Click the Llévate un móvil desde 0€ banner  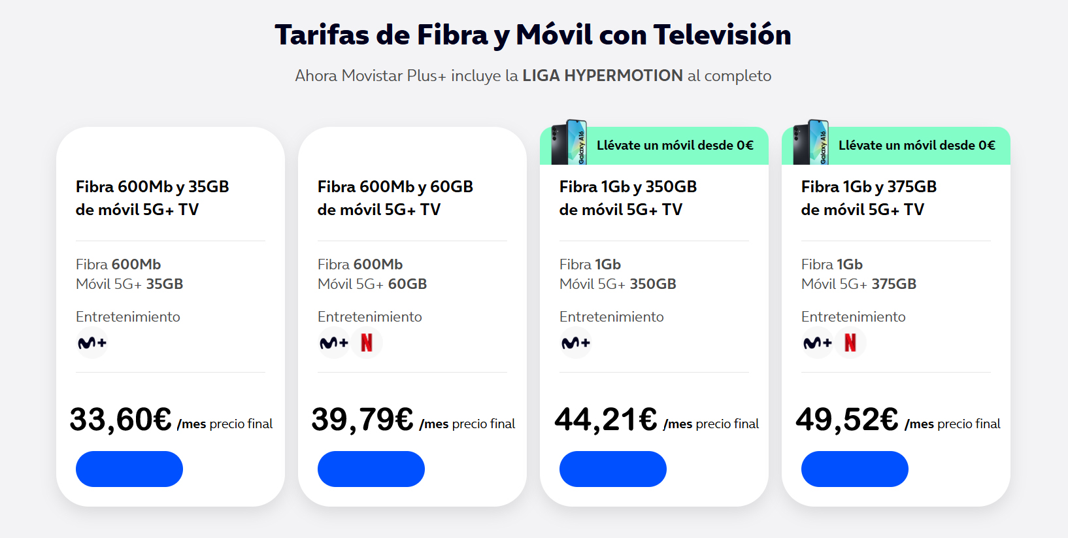(x=675, y=145)
